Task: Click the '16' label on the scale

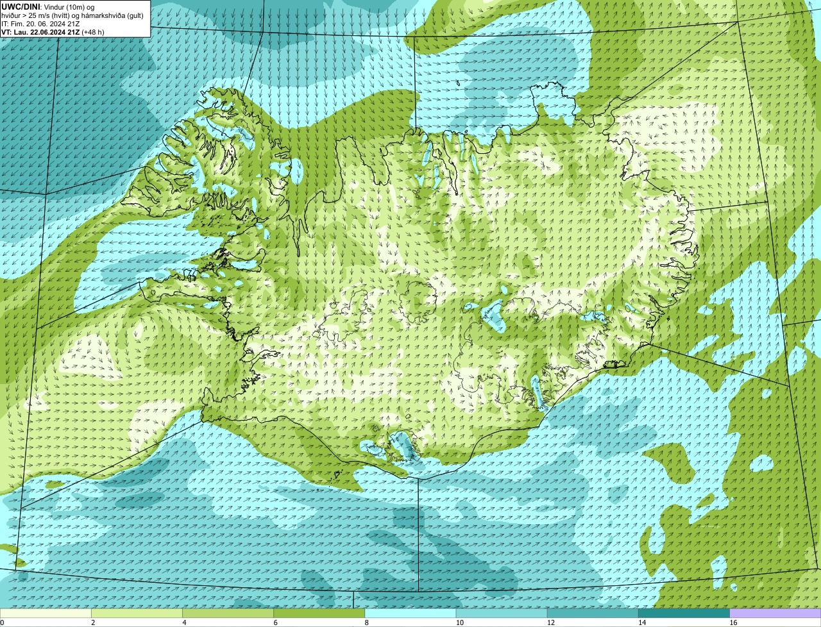Action: coord(733,623)
